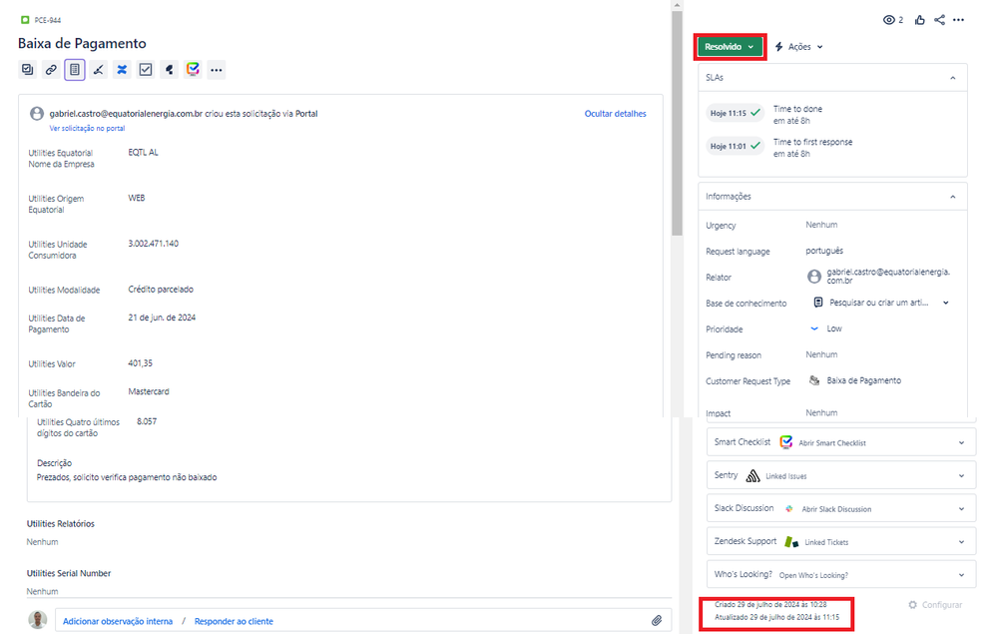Click the shuffle icon in the toolbar
The width and height of the screenshot is (997, 634).
tap(122, 69)
